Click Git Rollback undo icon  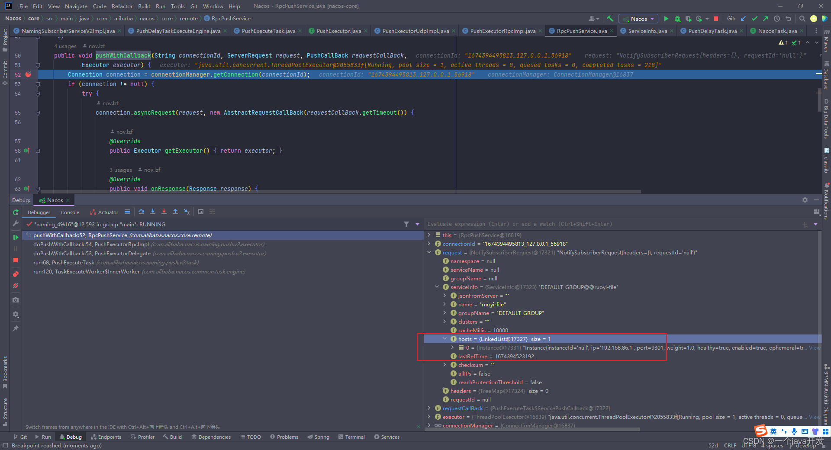point(788,19)
